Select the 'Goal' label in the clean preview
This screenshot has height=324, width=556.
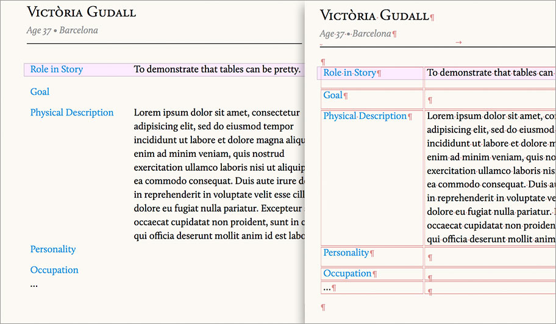[x=40, y=92]
